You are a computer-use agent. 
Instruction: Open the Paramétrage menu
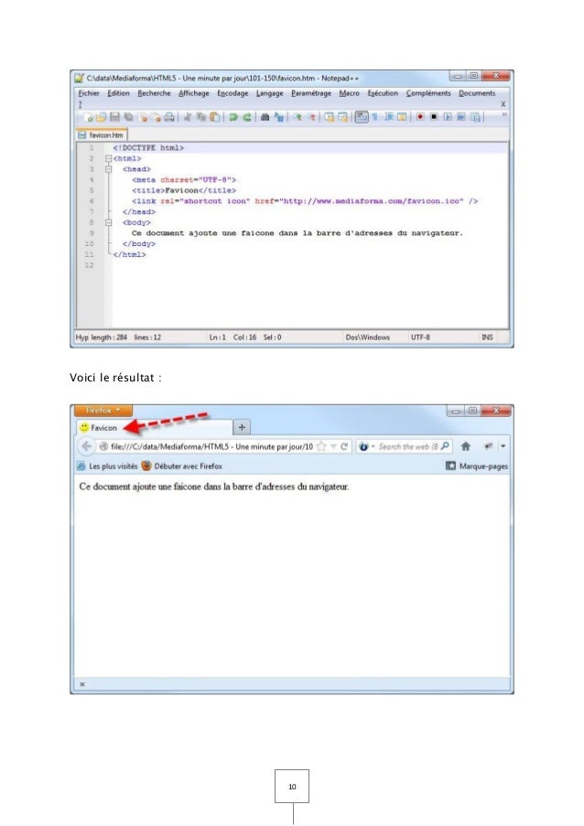tap(311, 93)
